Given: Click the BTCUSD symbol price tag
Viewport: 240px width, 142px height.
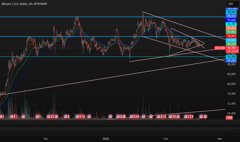Looking at the screenshot, I should (220, 48).
